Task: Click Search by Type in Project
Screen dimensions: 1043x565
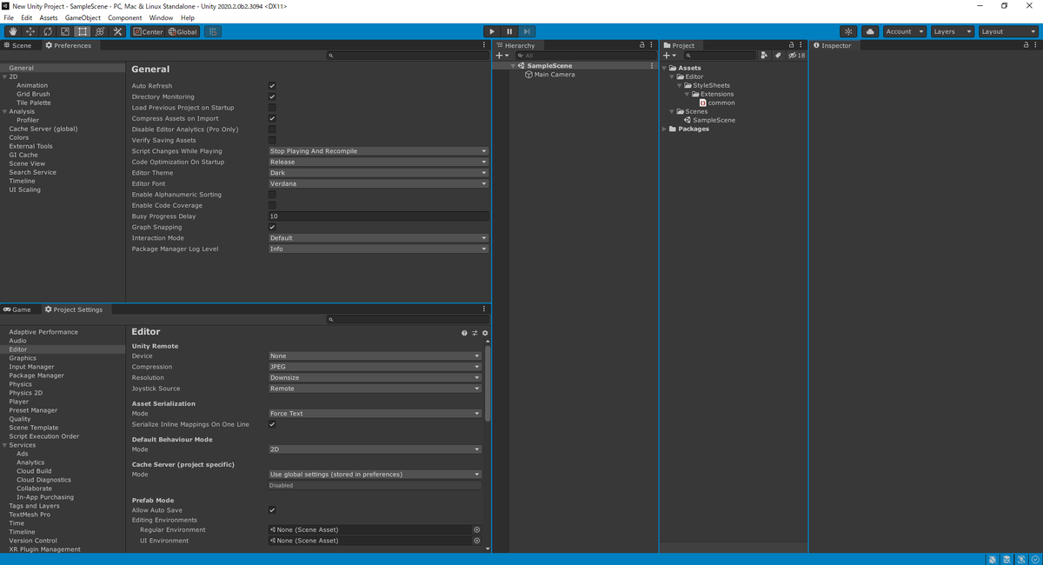Action: click(764, 56)
